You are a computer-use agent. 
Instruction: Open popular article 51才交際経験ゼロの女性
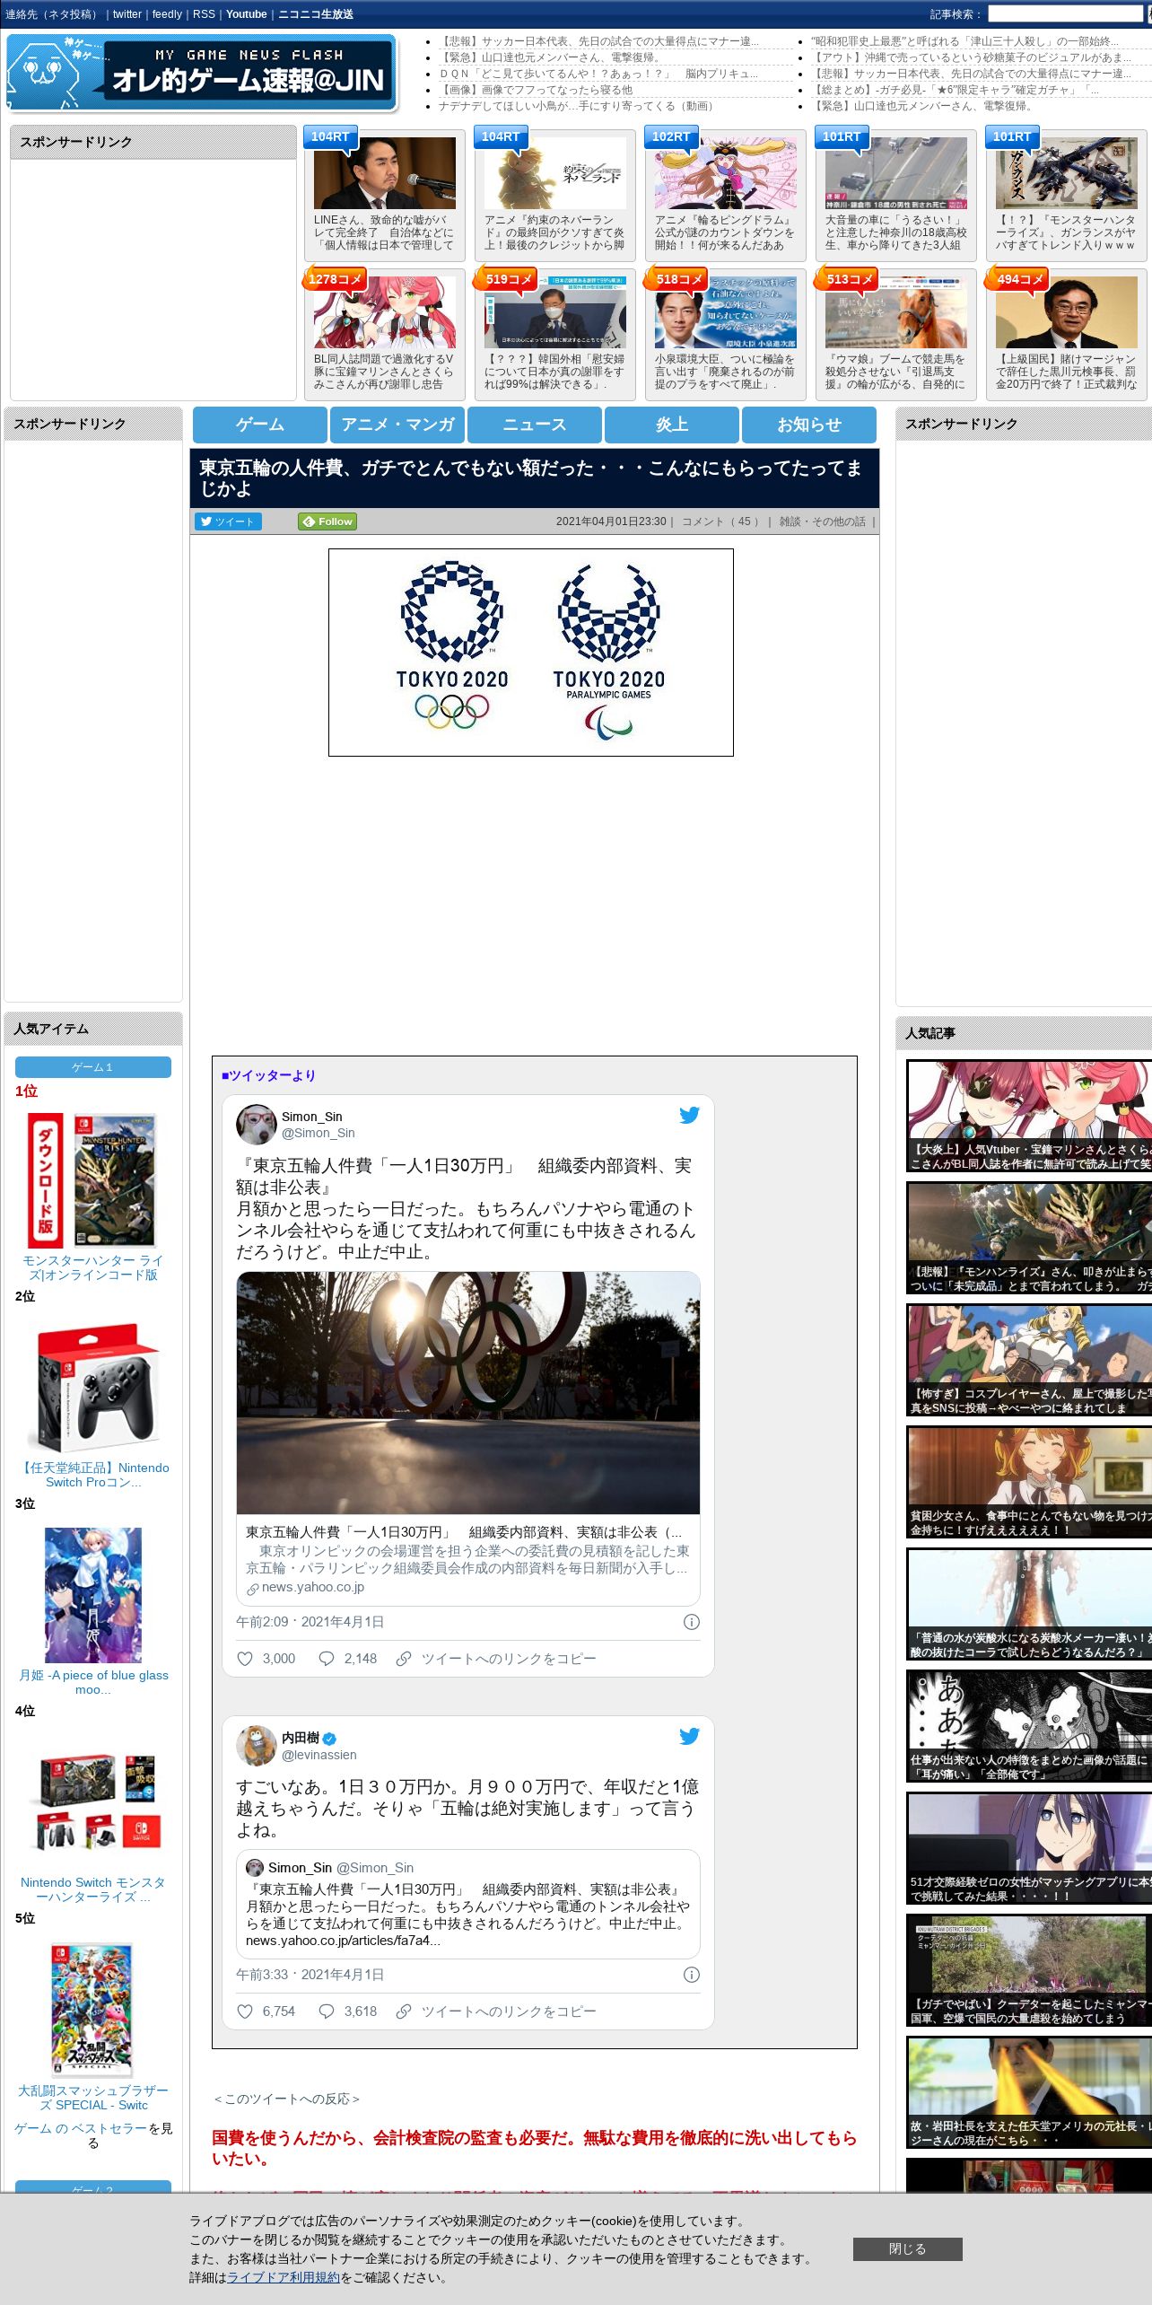(1029, 1848)
